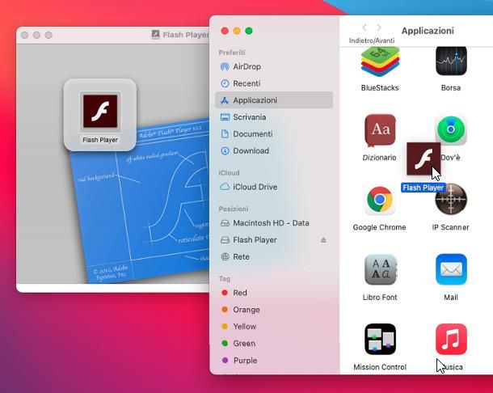Open the Dizionario app icon
Viewport: 493px width, 393px height.
coord(380,131)
